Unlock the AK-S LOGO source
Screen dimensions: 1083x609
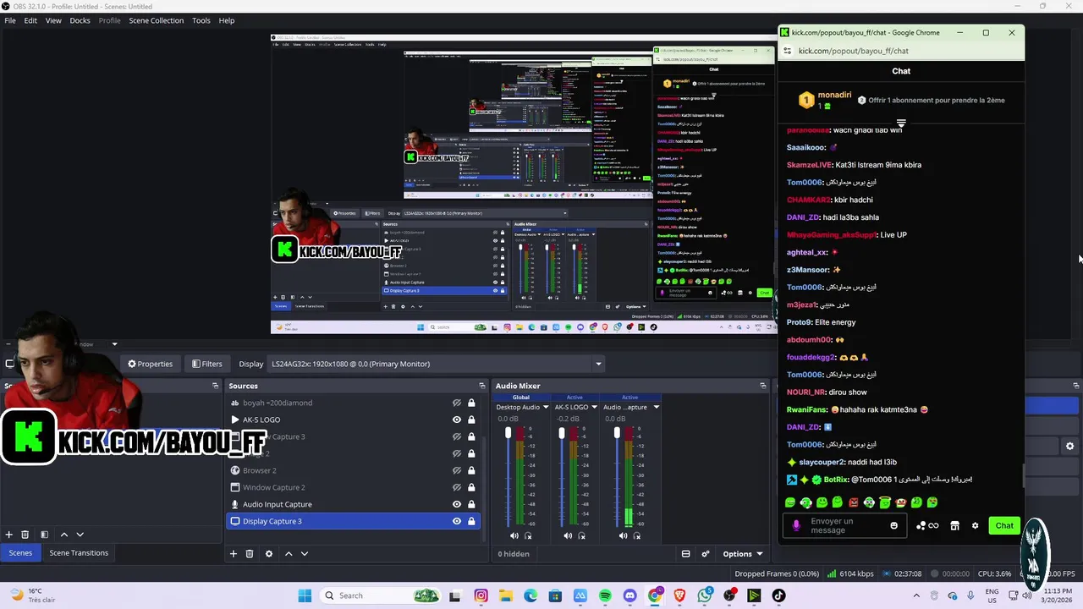coord(471,420)
